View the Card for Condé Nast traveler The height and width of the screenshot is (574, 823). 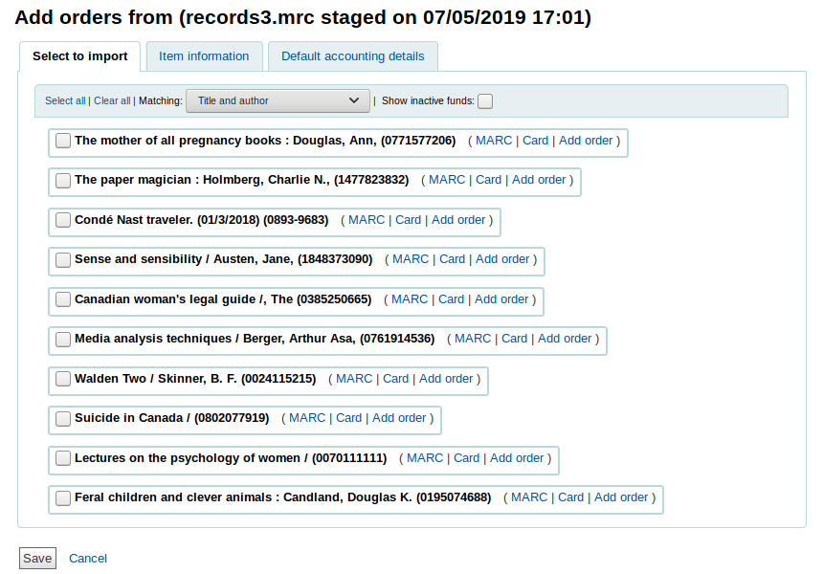click(408, 219)
